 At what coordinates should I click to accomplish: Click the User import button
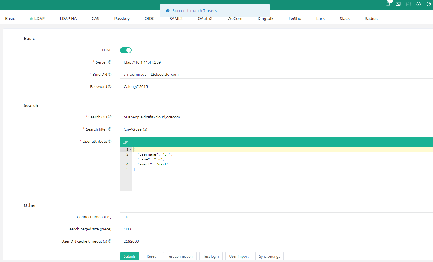[x=239, y=256]
